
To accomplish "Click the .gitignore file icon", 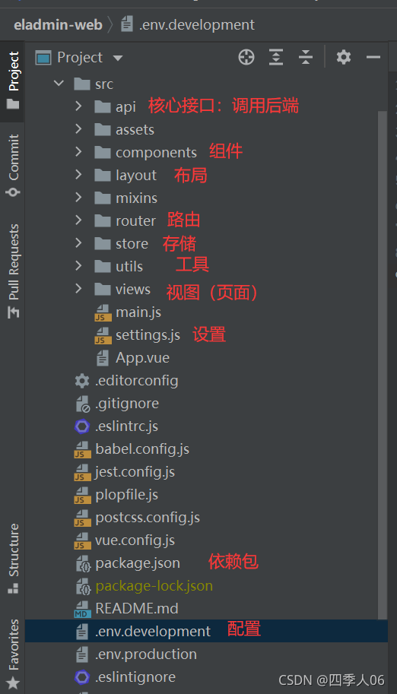I will [x=82, y=404].
